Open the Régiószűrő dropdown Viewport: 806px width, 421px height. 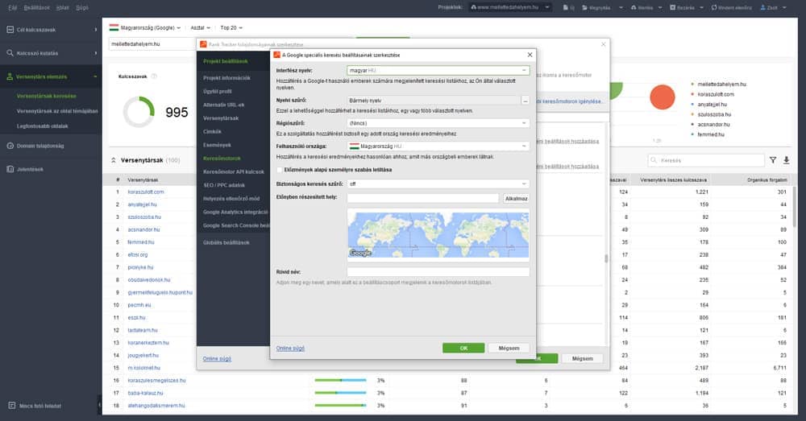[x=438, y=123]
